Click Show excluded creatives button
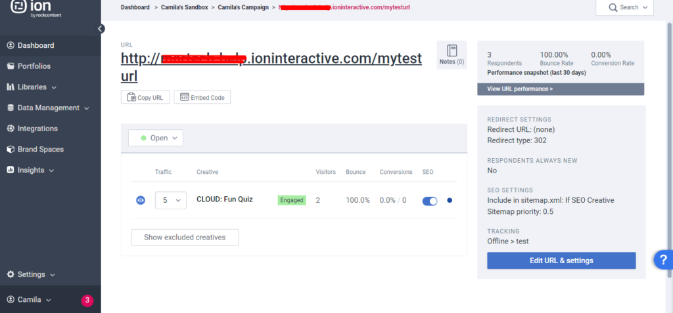 (x=185, y=237)
